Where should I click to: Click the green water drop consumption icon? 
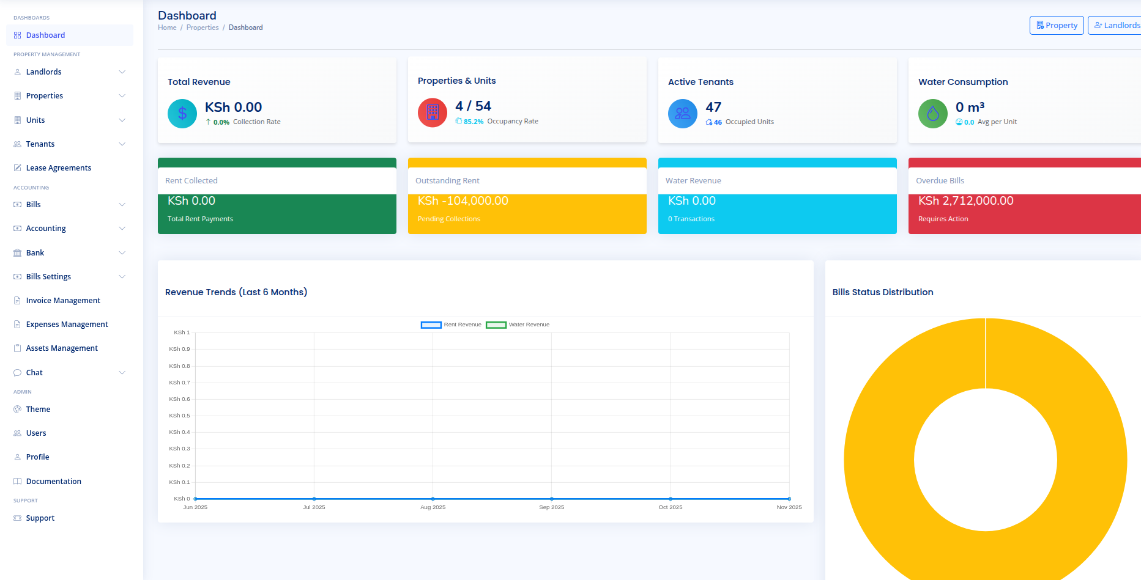(x=933, y=114)
